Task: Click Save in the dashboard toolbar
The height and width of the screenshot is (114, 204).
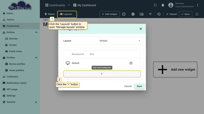Action: coord(186,14)
